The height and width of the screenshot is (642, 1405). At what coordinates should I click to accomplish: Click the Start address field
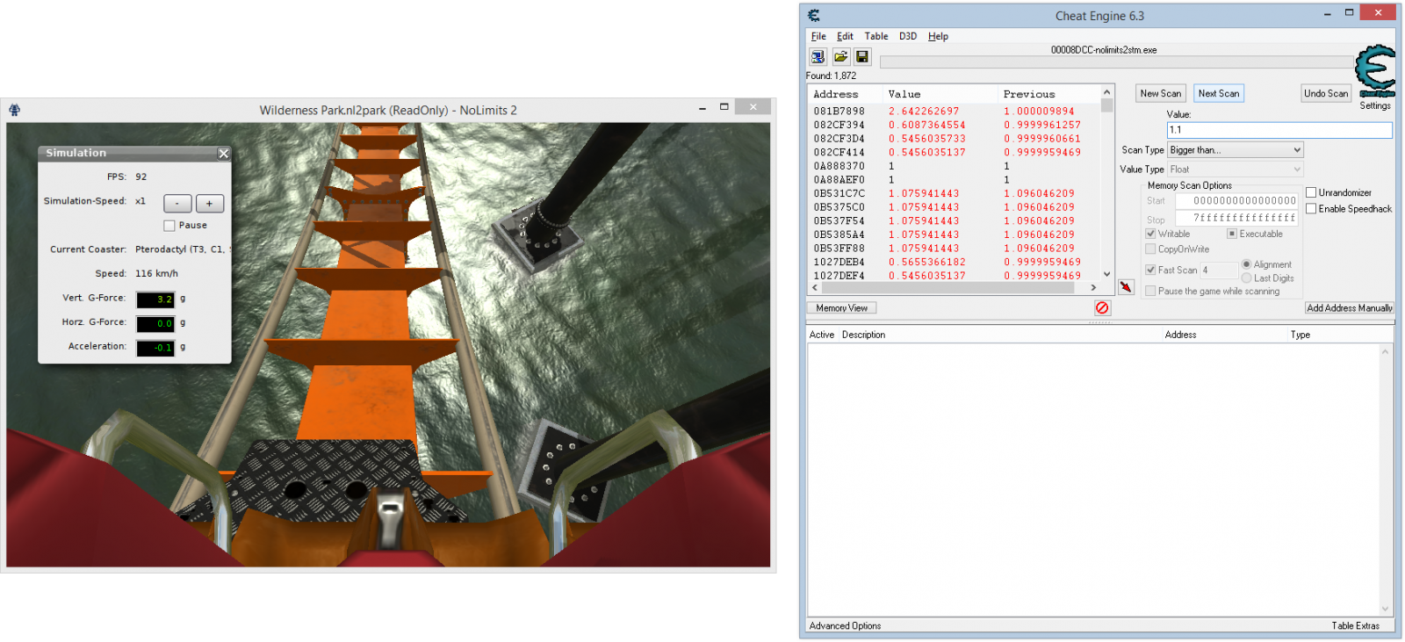tap(1236, 201)
